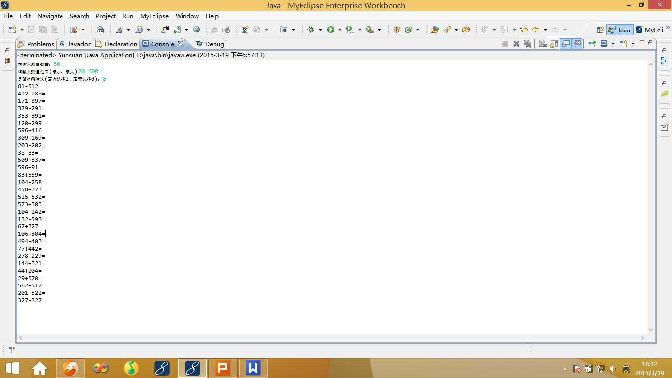The image size is (672, 378).
Task: Click the Save All icon
Action: tap(43, 30)
